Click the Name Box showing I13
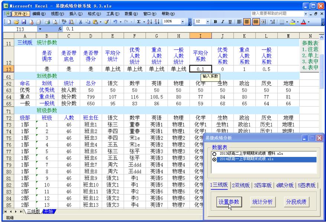The image size is (326, 222). [x=20, y=29]
